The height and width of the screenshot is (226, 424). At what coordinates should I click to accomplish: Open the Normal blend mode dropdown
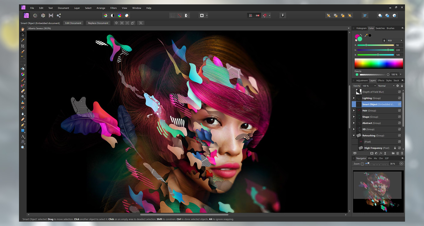(386, 86)
